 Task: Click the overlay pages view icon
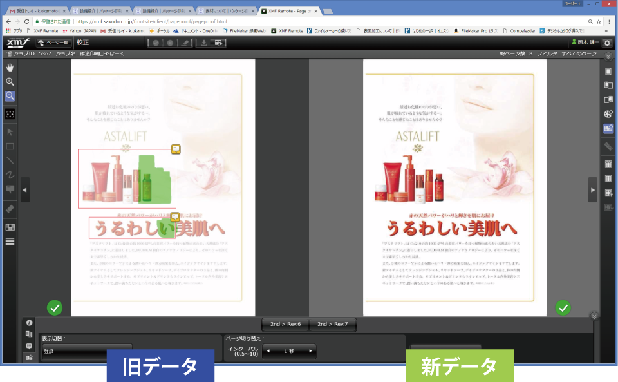coord(608,99)
